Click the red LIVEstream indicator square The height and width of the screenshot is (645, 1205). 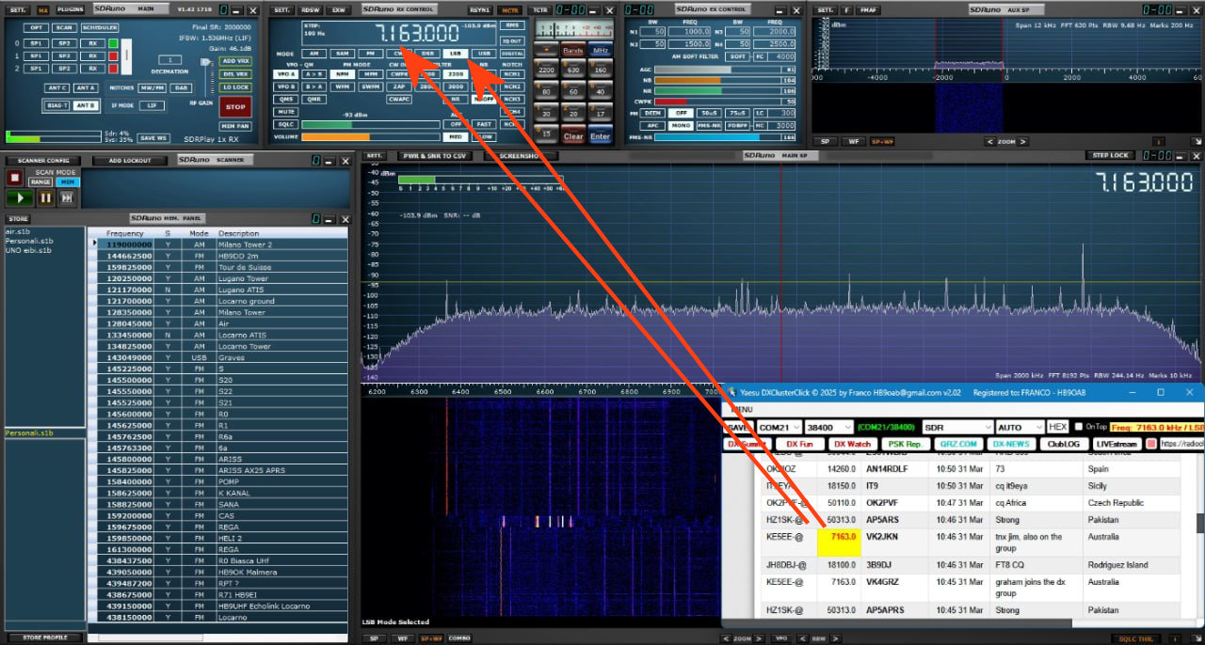(1150, 444)
